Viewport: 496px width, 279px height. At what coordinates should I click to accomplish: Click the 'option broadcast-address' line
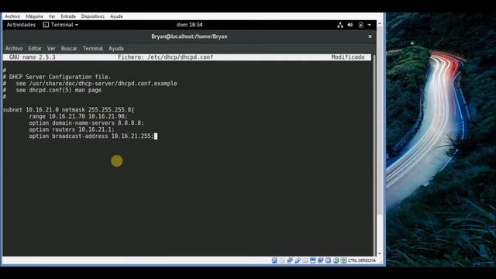[91, 136]
